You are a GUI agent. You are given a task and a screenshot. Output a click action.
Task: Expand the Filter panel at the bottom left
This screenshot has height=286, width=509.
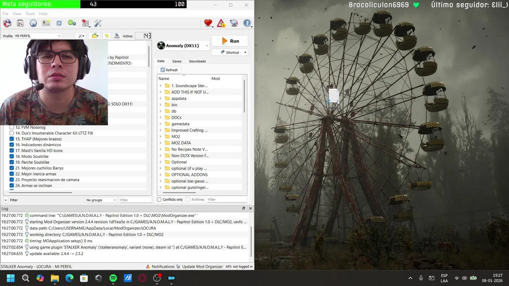click(x=6, y=200)
